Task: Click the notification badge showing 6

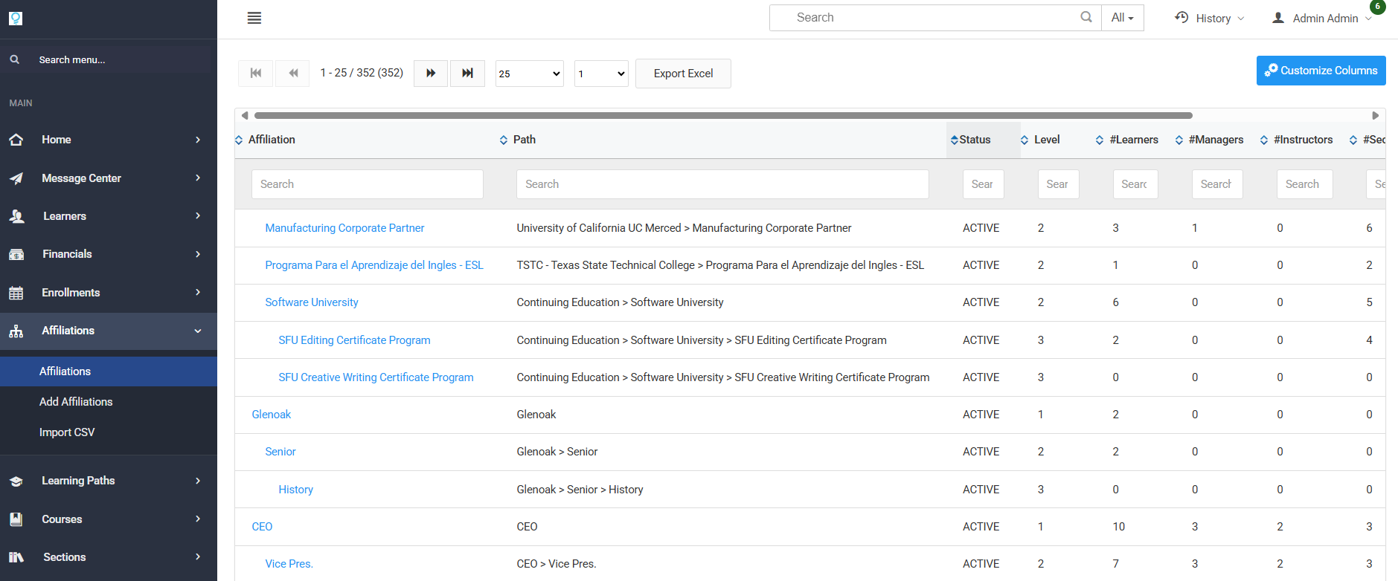Action: coord(1377,7)
